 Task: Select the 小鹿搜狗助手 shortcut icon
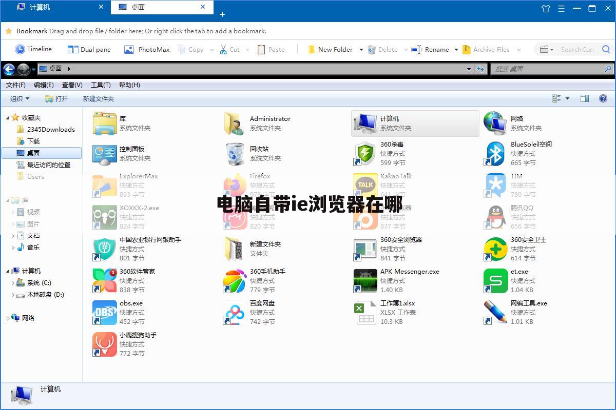pyautogui.click(x=105, y=344)
